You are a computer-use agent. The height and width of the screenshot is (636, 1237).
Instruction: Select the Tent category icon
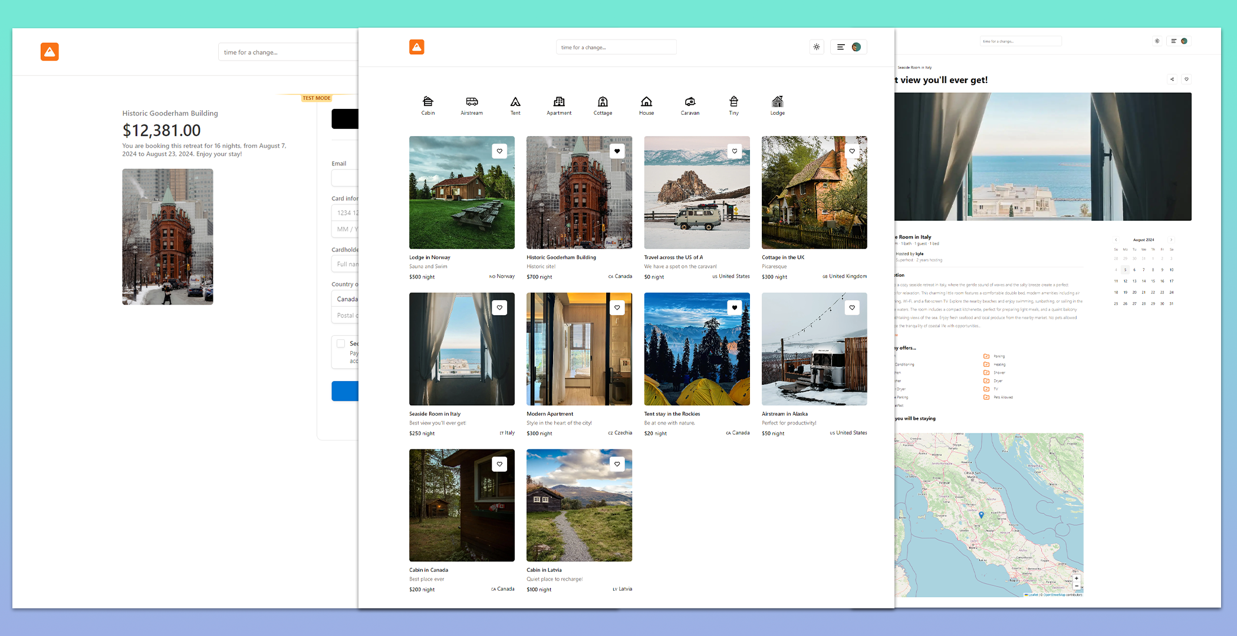[x=515, y=101]
